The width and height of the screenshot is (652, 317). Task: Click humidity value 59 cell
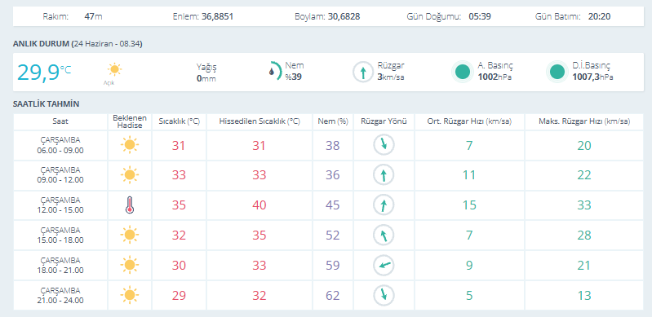333,265
